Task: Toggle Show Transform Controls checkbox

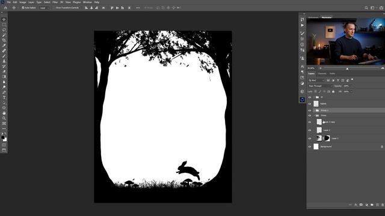Action: coord(54,8)
